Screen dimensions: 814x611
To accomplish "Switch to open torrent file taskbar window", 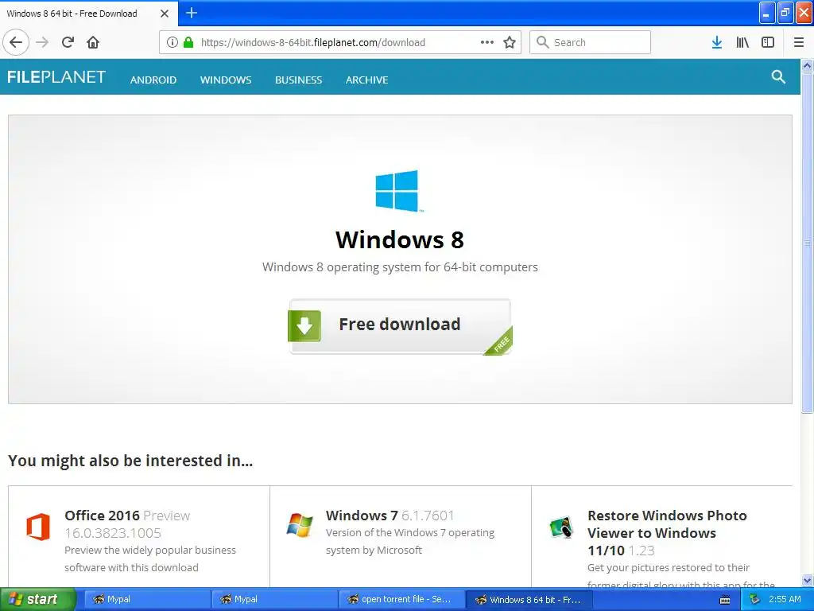I will pos(401,600).
